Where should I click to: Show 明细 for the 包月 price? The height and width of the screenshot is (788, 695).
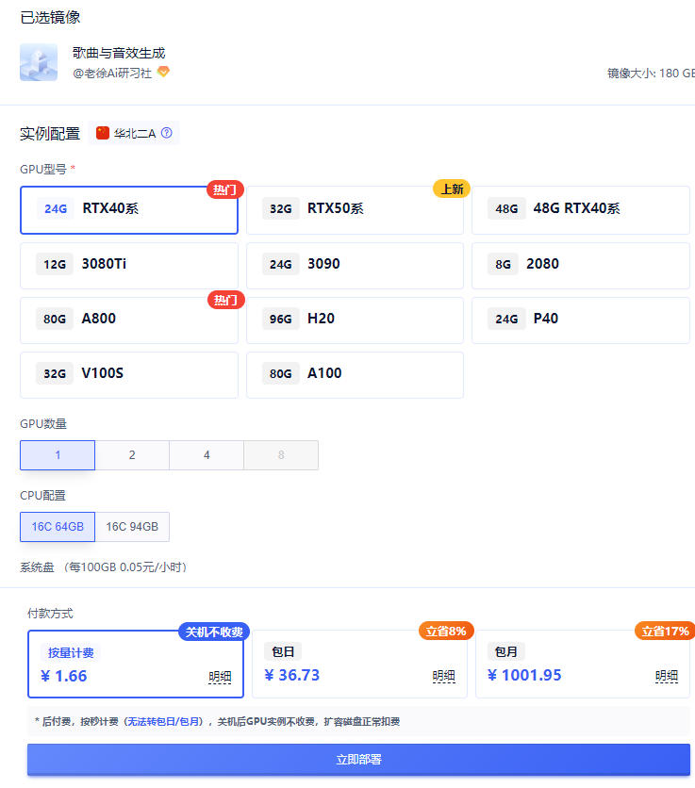[667, 676]
